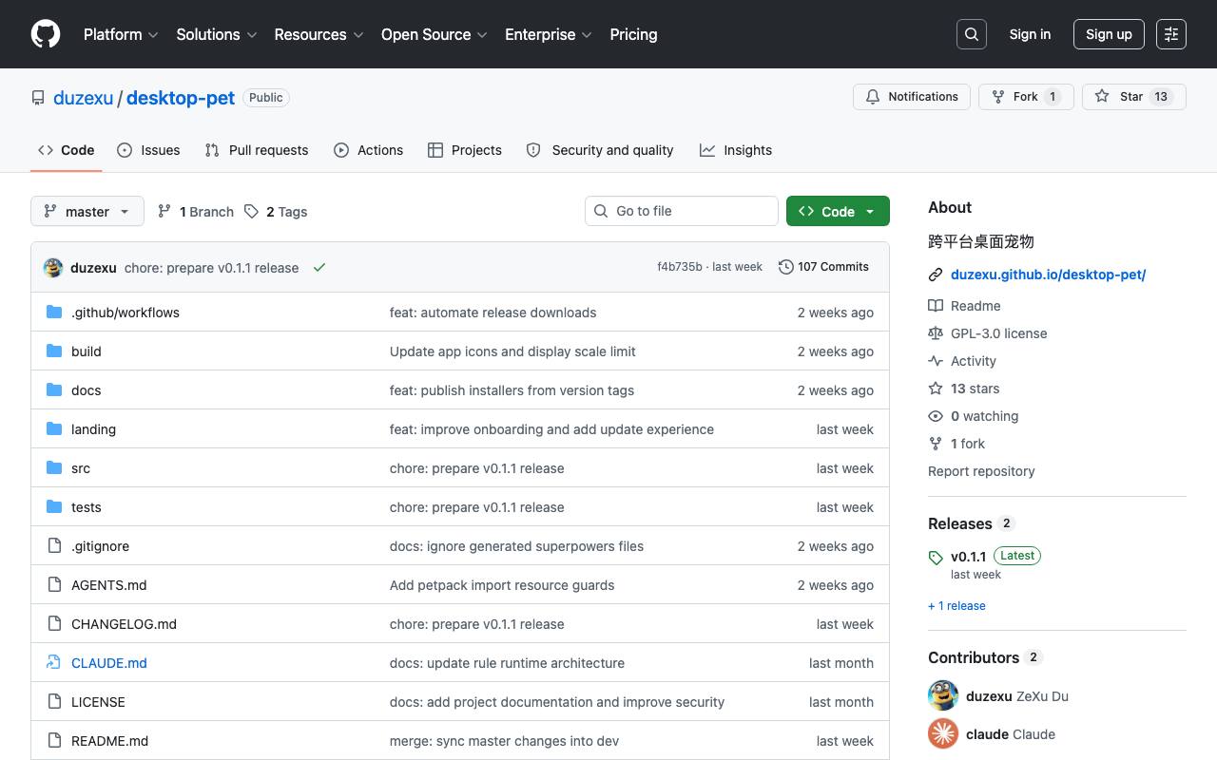Open the 1 Branch link
This screenshot has width=1217, height=760.
(196, 212)
